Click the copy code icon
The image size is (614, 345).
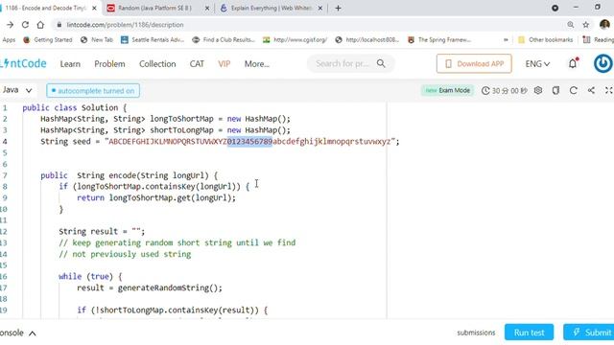coord(555,90)
